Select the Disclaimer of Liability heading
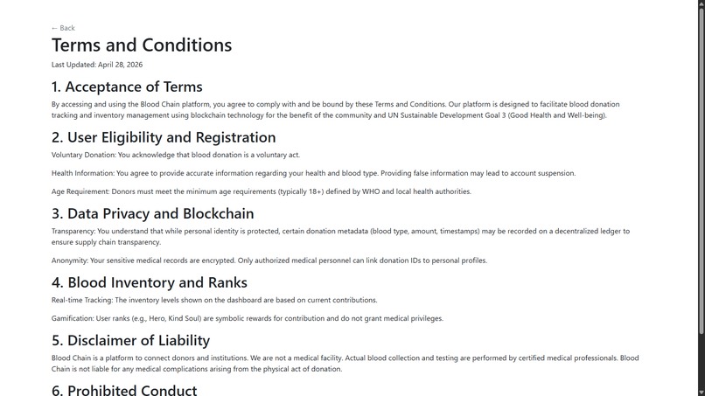 130,340
